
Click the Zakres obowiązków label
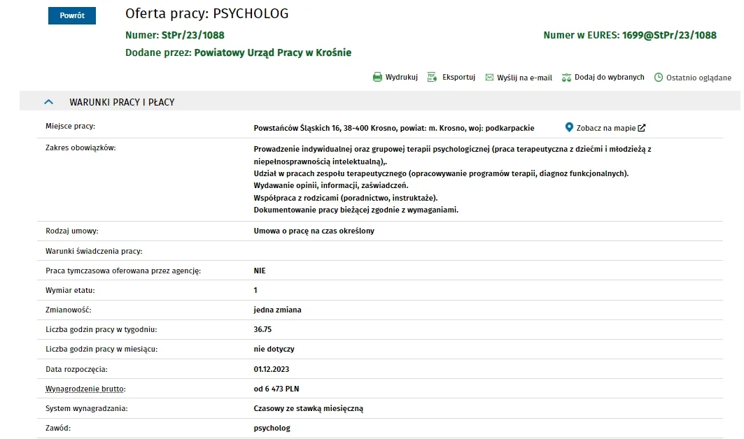[80, 148]
